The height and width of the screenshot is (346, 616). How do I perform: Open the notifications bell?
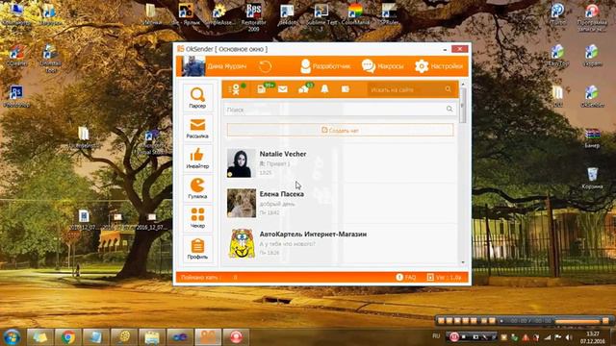(324, 89)
